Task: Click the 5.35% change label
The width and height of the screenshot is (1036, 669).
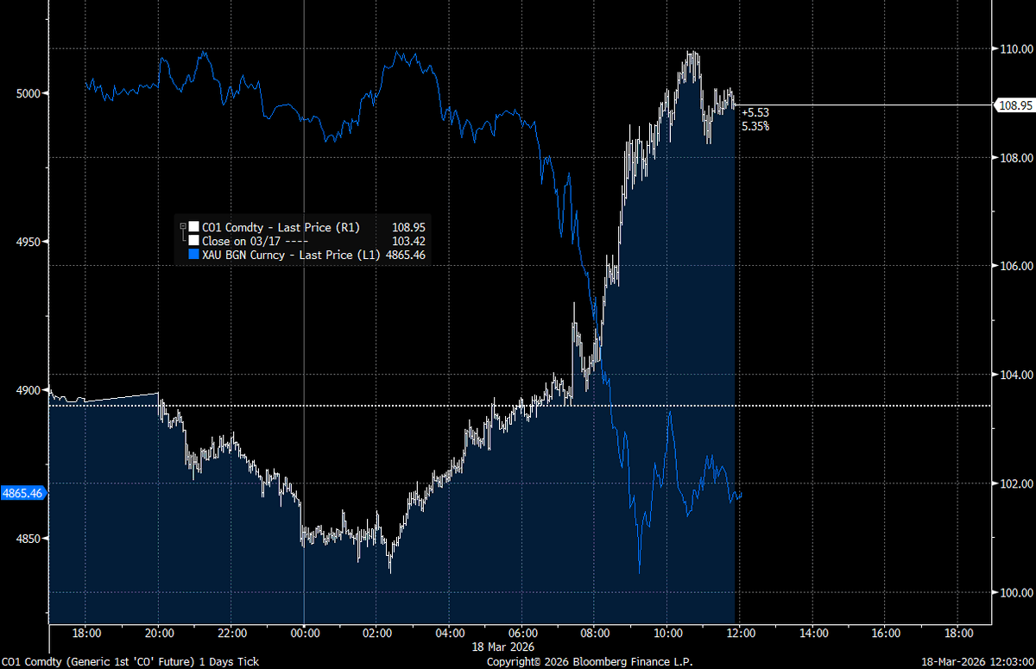Action: click(755, 126)
